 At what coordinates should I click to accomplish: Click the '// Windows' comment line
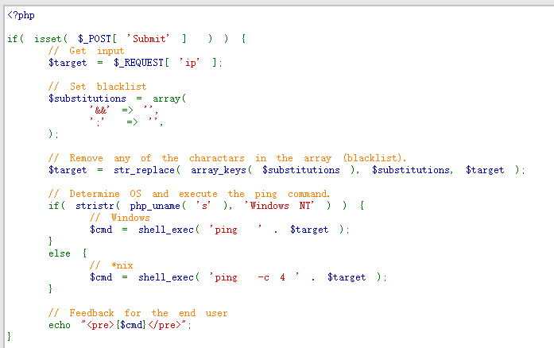coord(119,218)
